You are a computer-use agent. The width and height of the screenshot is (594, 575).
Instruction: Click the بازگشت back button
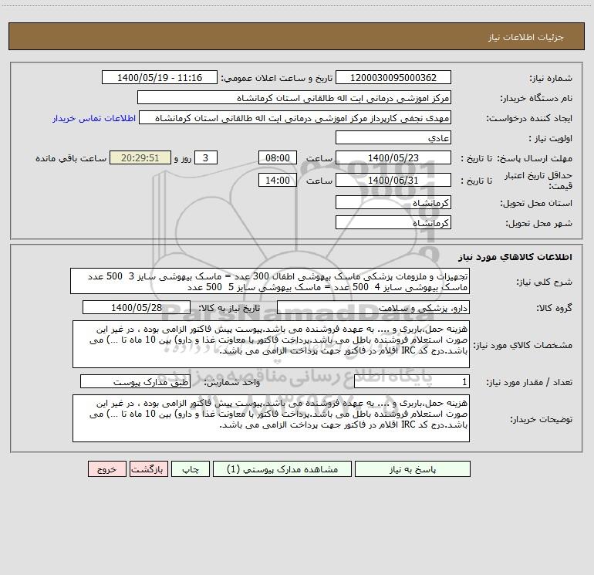click(148, 469)
